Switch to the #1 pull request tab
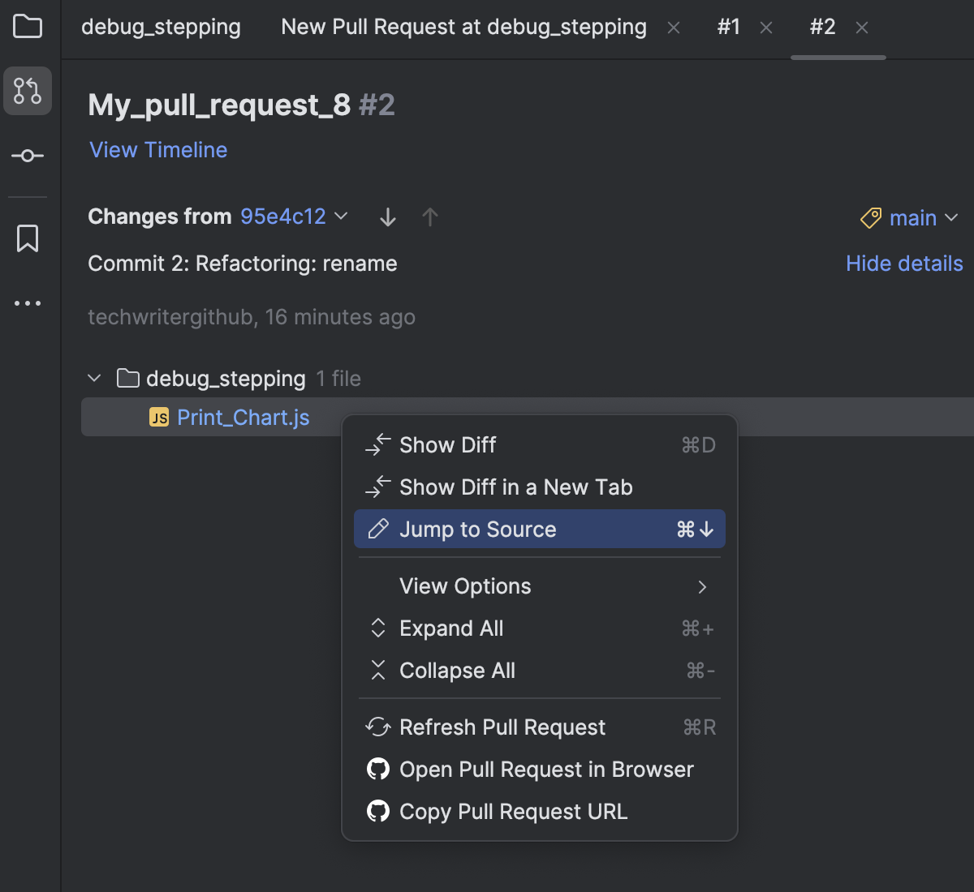974x892 pixels. coord(728,27)
